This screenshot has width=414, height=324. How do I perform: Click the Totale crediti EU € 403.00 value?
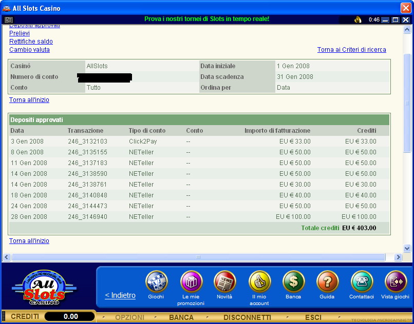[359, 228]
